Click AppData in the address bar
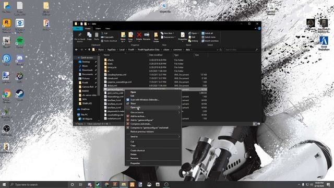The width and height of the screenshot is (334, 188). (x=111, y=50)
